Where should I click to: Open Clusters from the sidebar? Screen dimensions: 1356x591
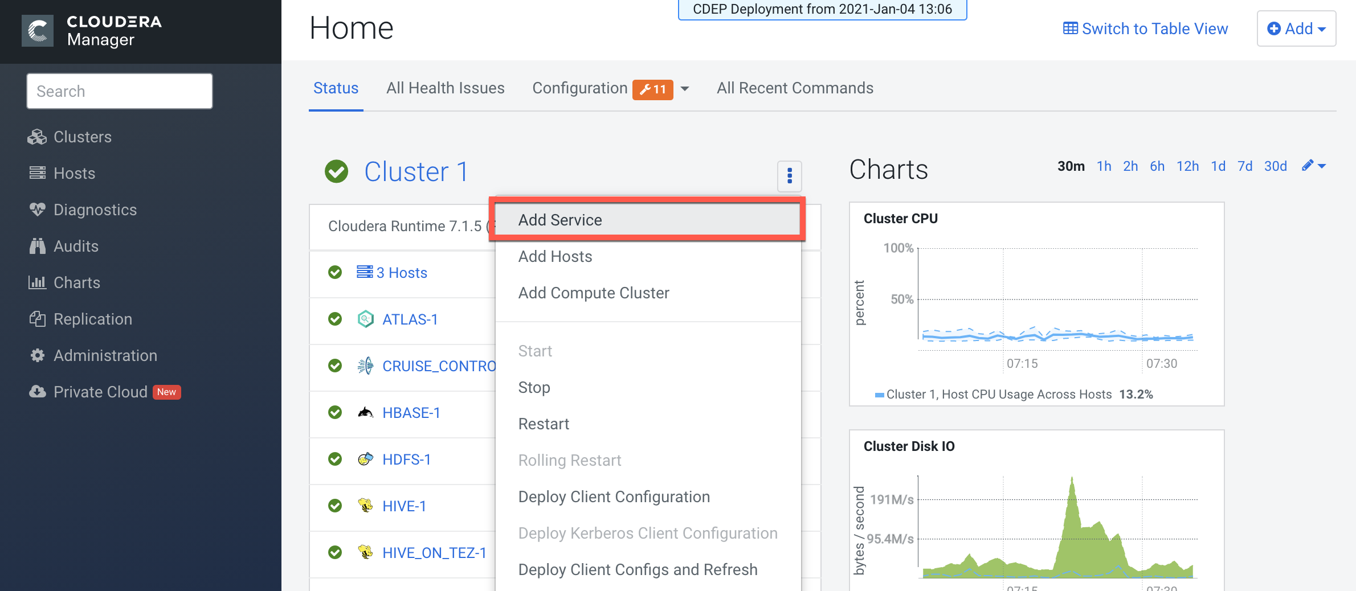click(70, 137)
